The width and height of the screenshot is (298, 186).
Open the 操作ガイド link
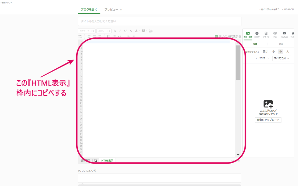click(288, 9)
